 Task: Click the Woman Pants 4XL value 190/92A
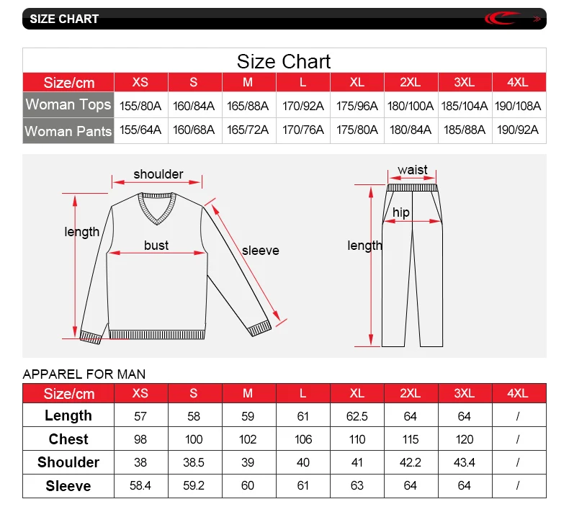(518, 130)
